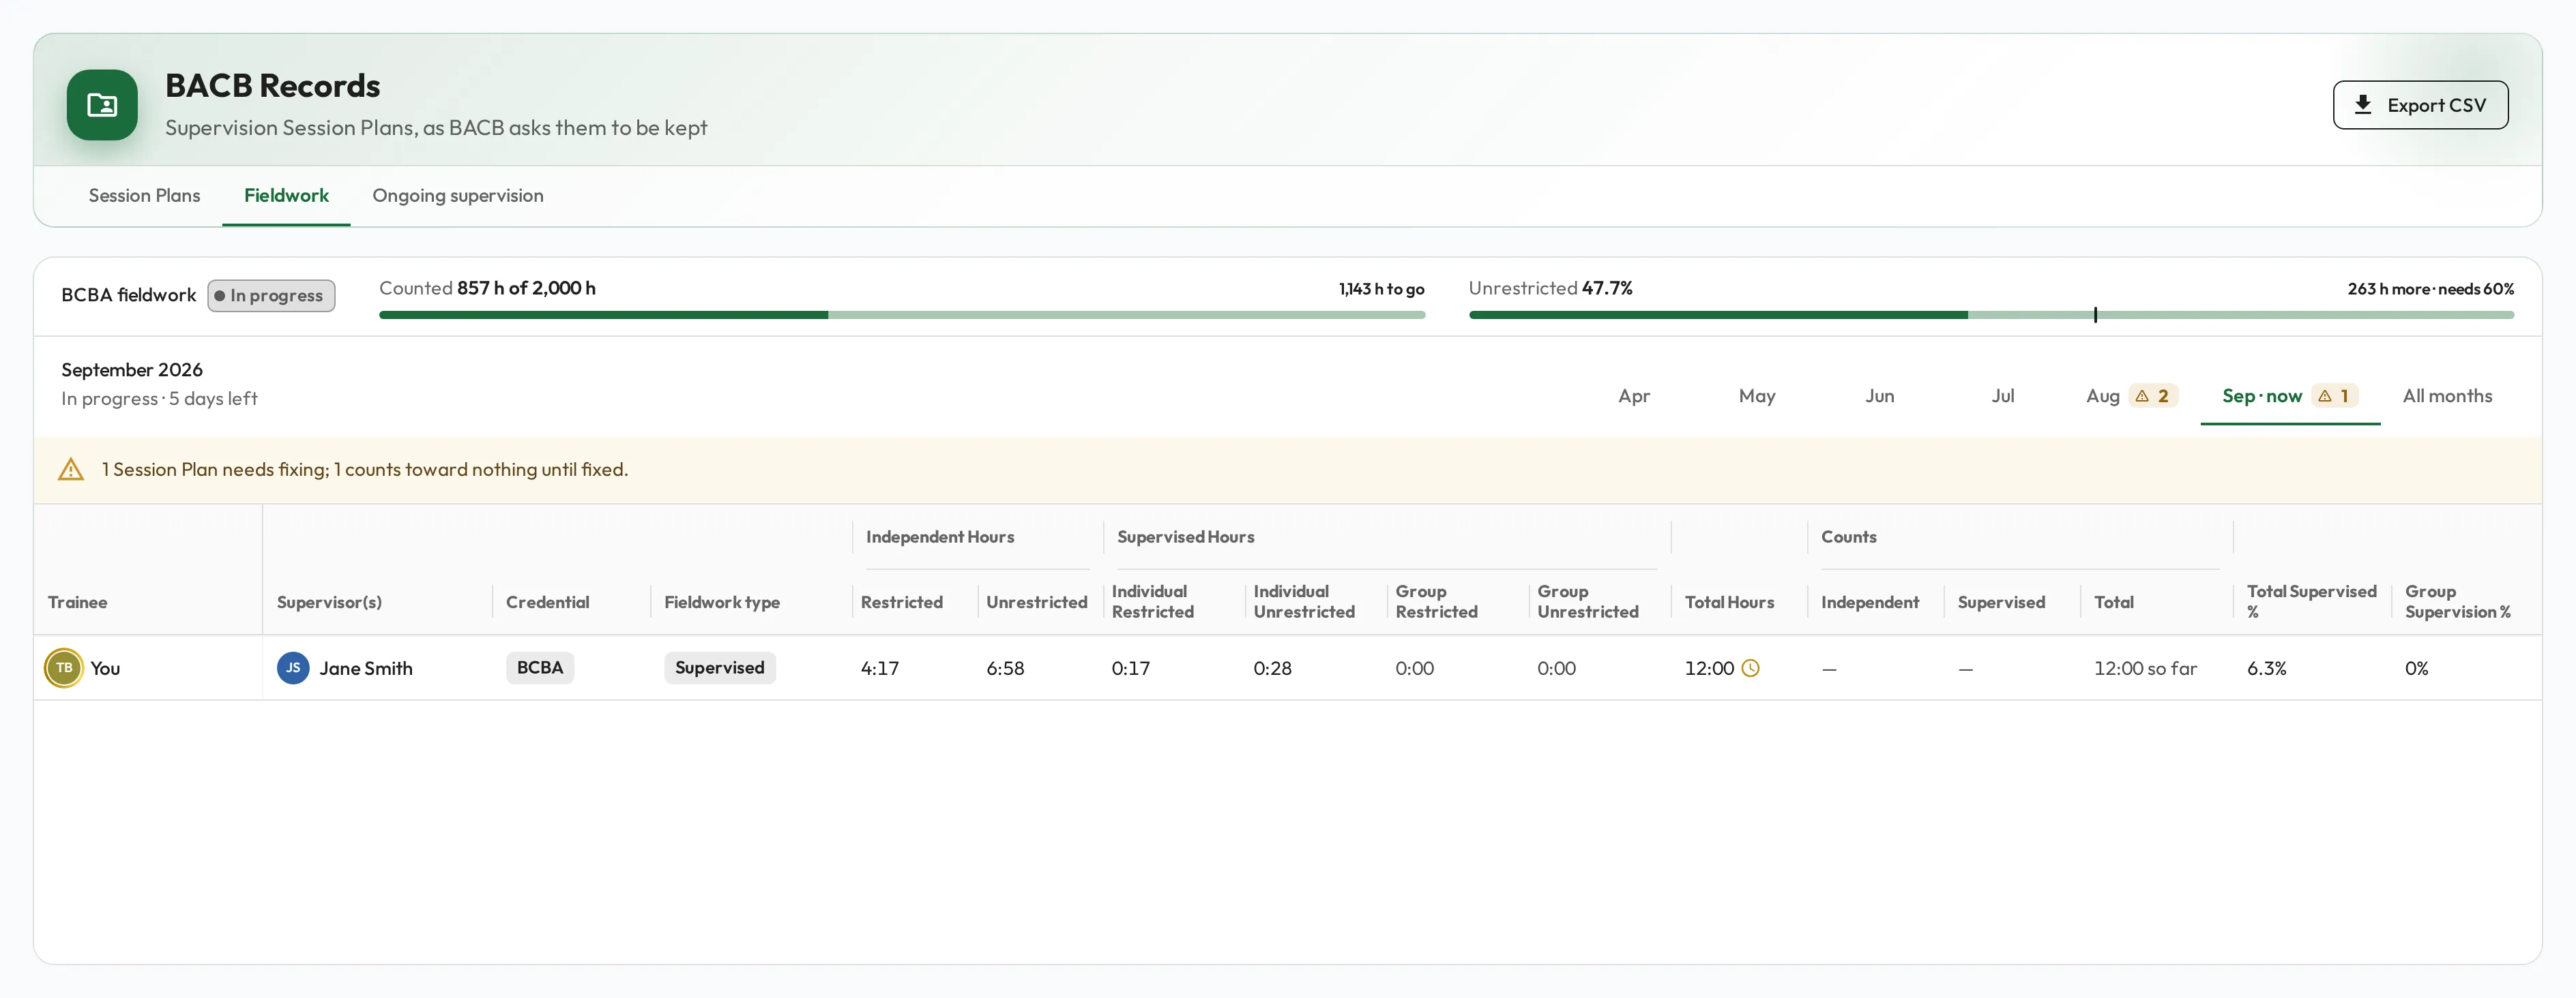Click the Group Supervision % column header
The image size is (2576, 998).
[x=2457, y=601]
